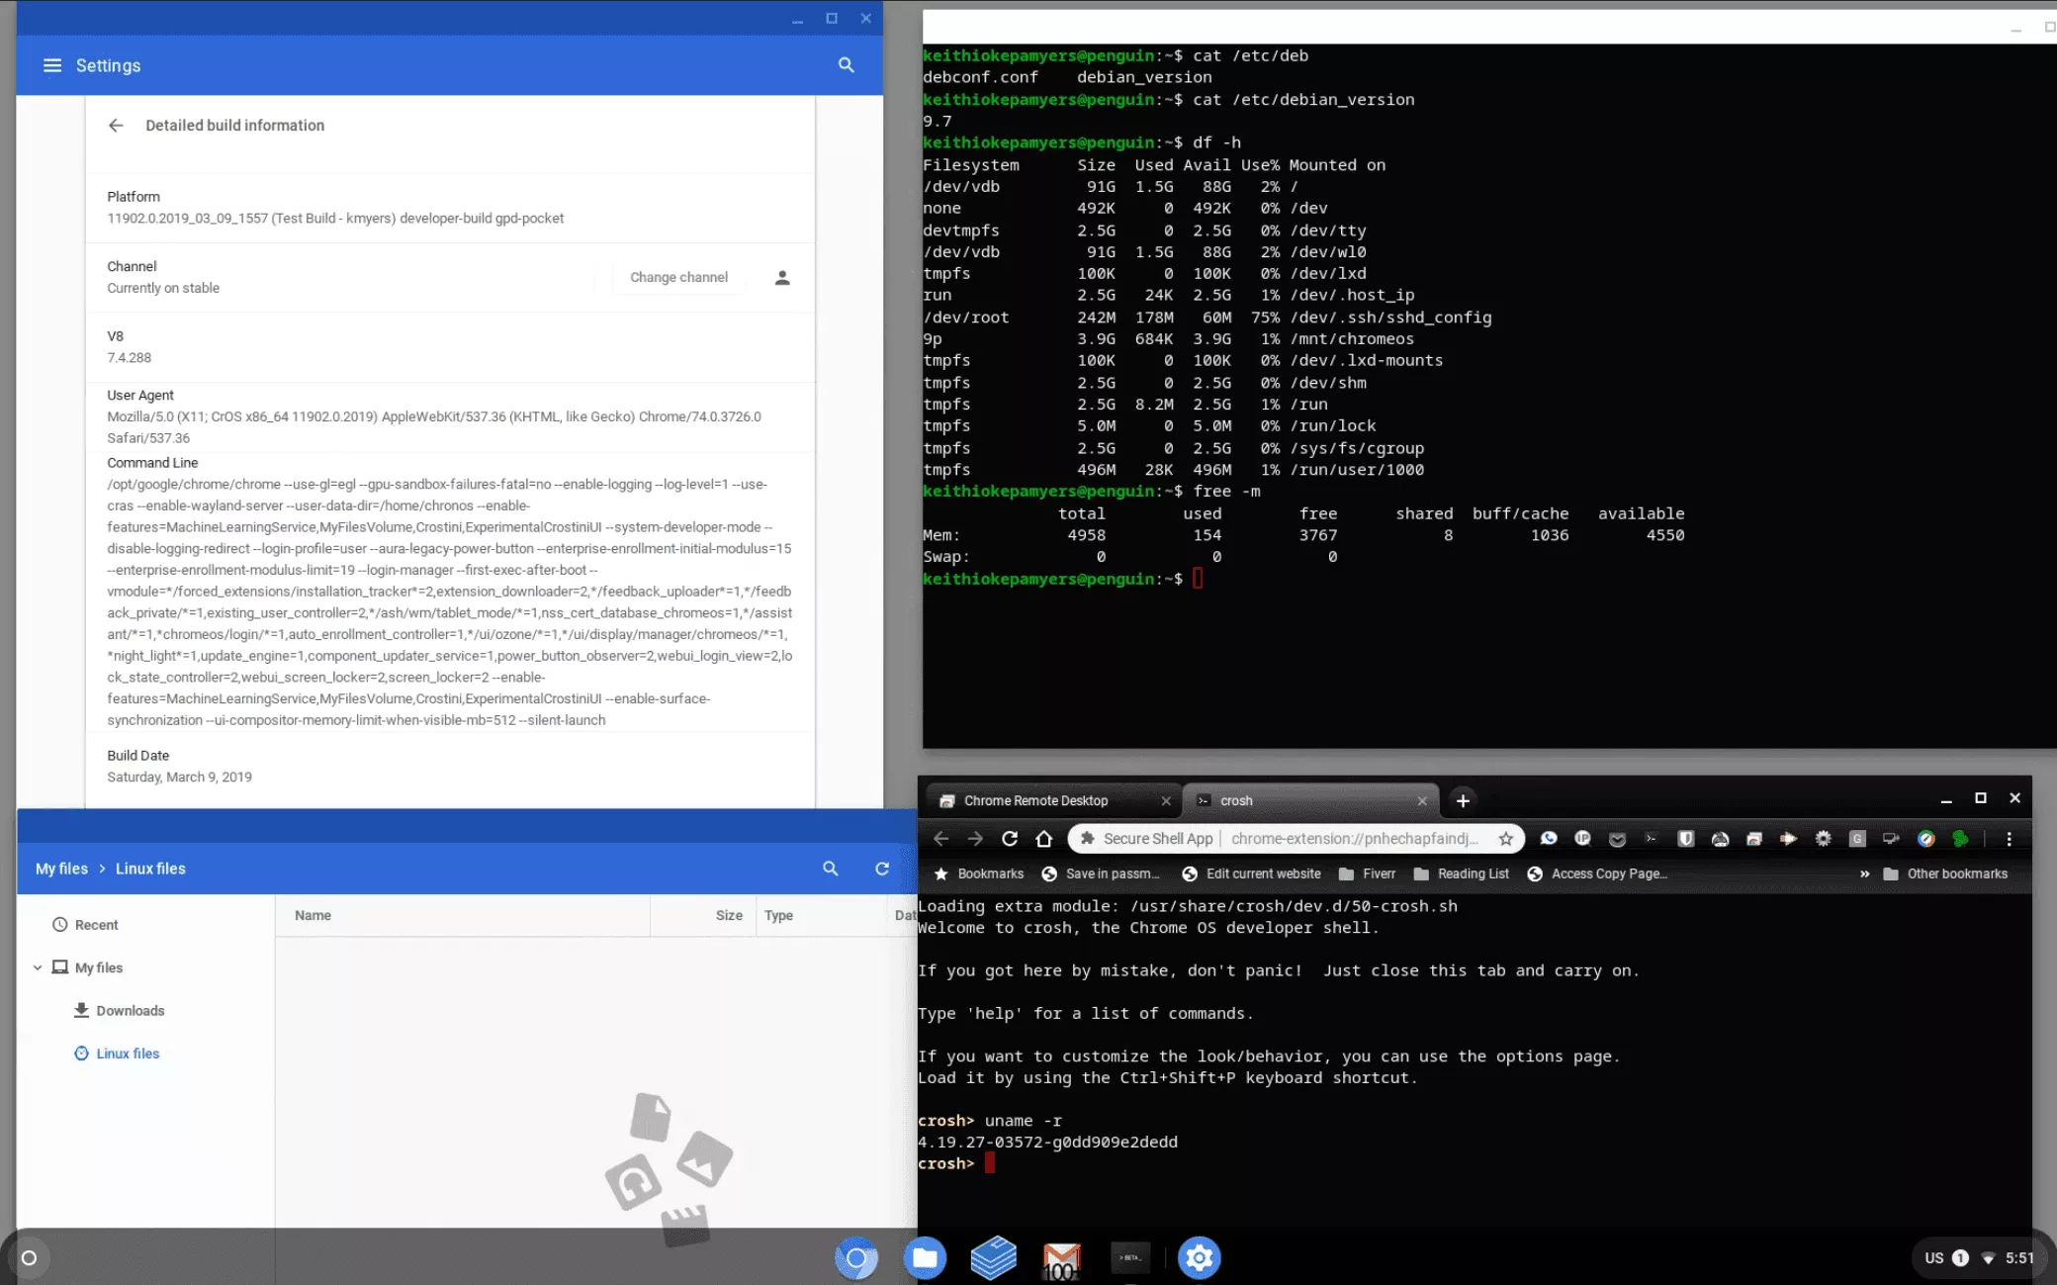Open the blue stacked books shelf app

[993, 1258]
